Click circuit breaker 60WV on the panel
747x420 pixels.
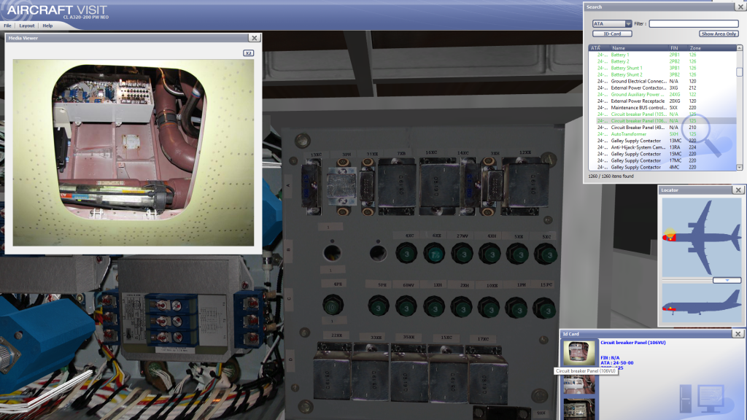[406, 307]
